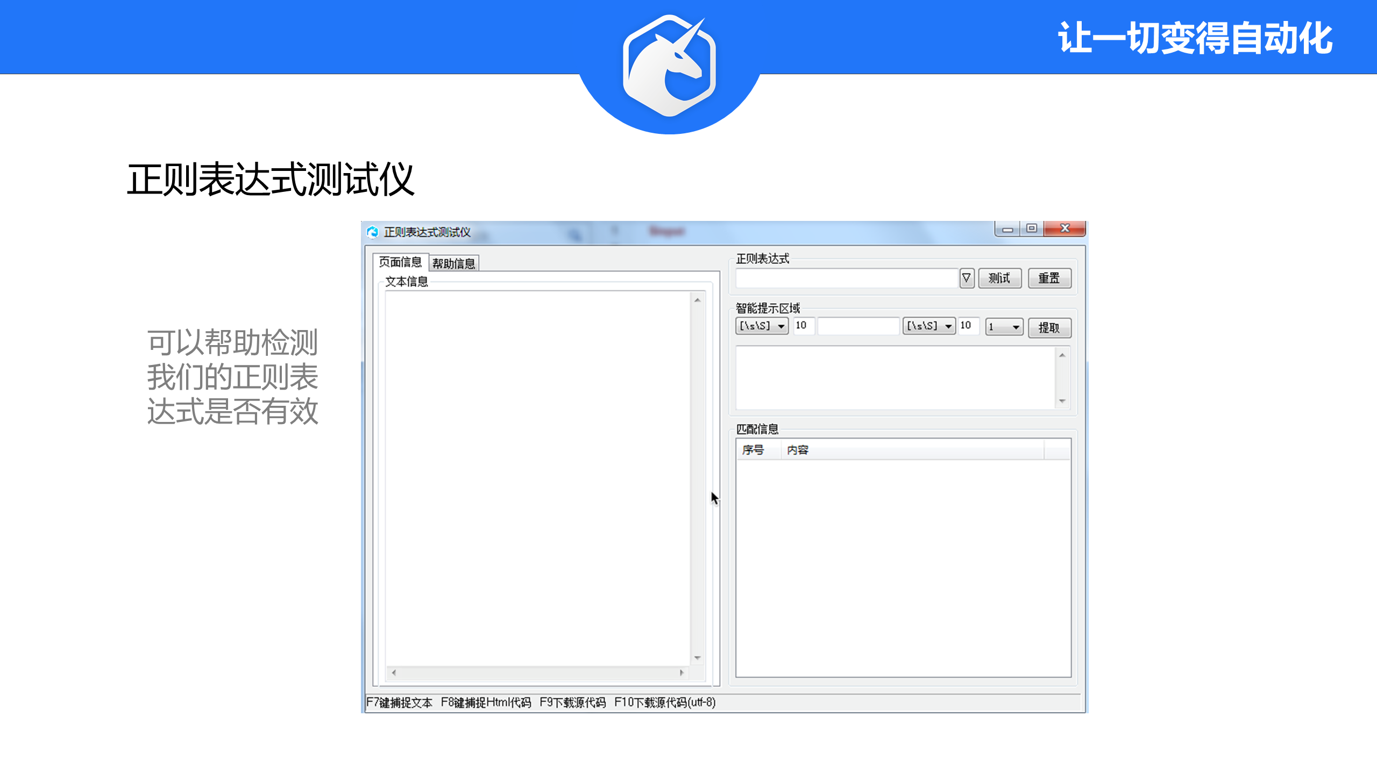Click down arrow of the hint area scrollbar
Screen dimensions: 1377x774
(1062, 401)
